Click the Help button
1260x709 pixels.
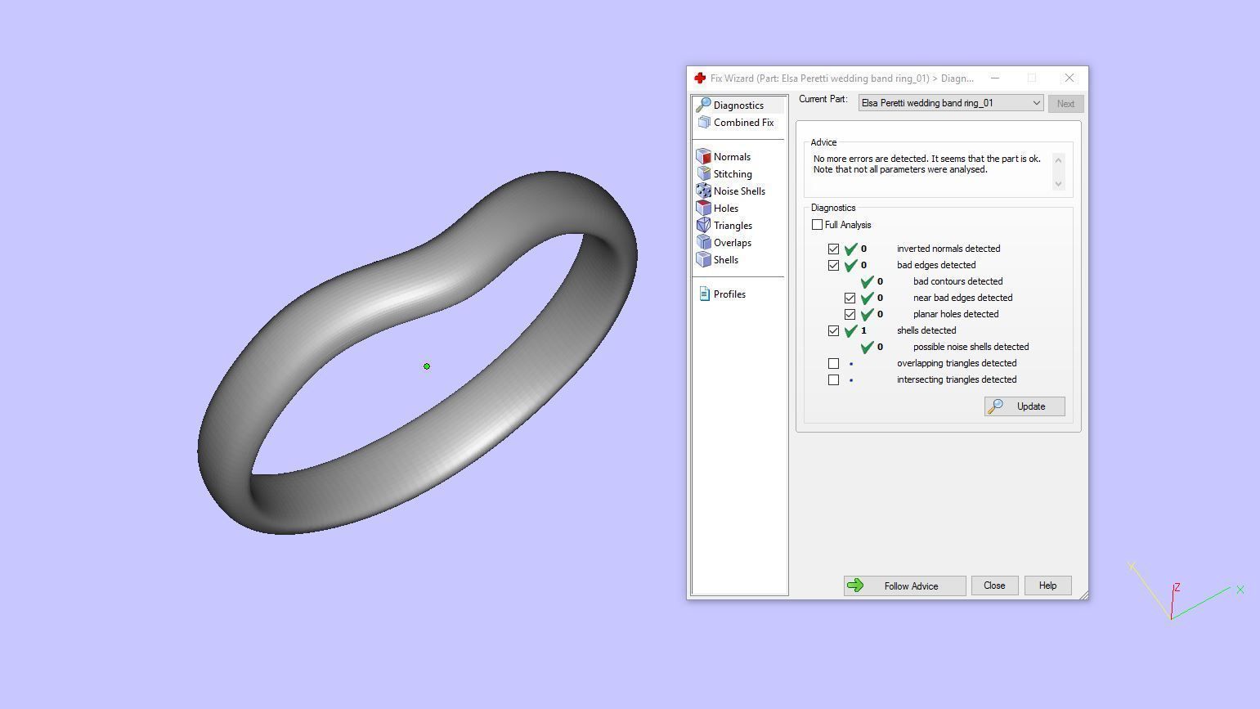1047,586
